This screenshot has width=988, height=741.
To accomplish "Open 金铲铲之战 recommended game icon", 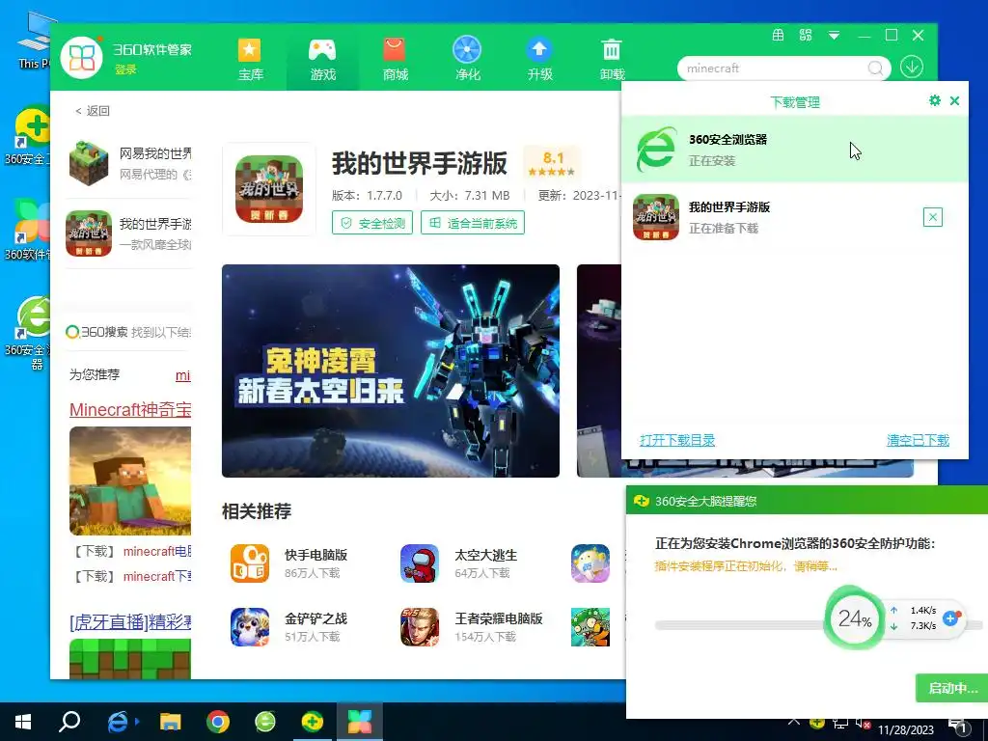I will pyautogui.click(x=250, y=627).
